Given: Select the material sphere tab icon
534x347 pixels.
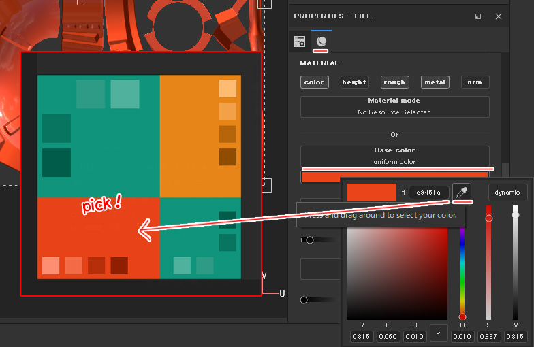Looking at the screenshot, I should click(x=321, y=42).
